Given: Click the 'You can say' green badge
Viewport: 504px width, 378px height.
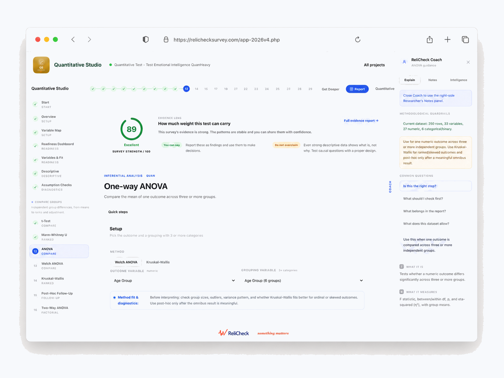Looking at the screenshot, I should (172, 145).
